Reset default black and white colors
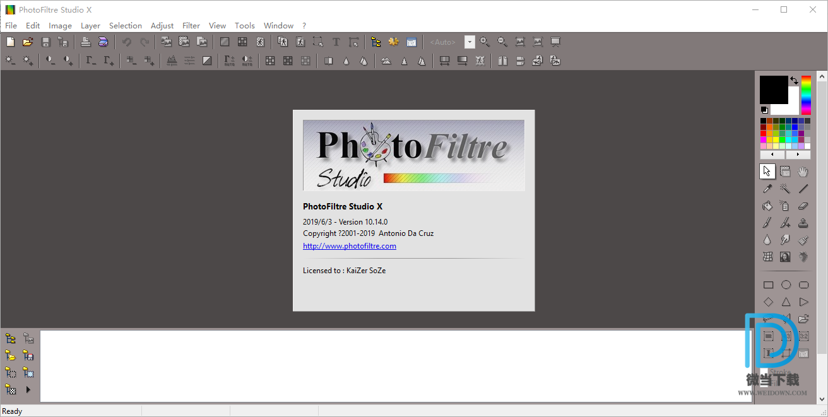This screenshot has width=828, height=417. coord(764,110)
